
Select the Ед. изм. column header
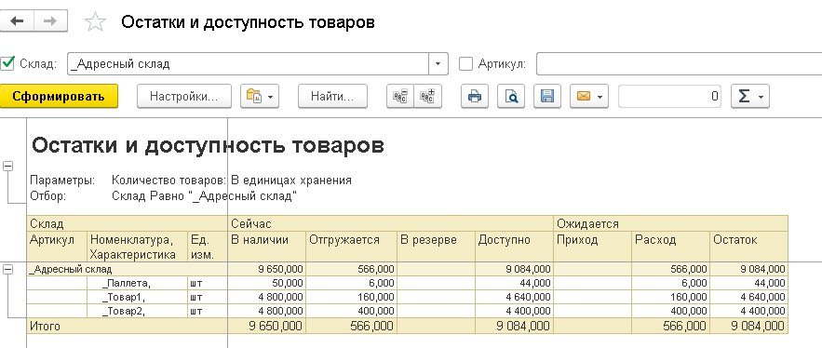click(207, 247)
